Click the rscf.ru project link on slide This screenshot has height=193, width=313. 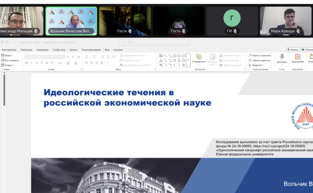(x=280, y=146)
